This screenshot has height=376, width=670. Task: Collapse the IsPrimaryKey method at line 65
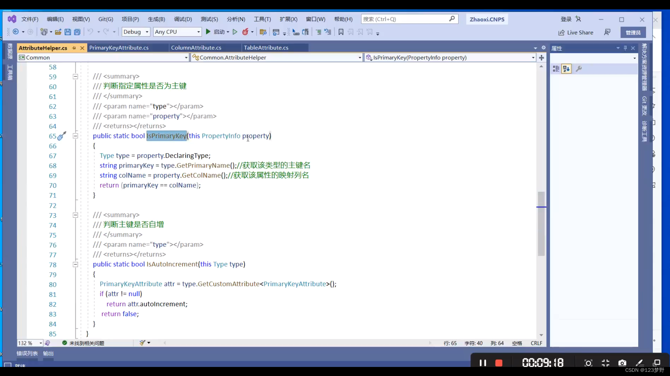coord(75,136)
